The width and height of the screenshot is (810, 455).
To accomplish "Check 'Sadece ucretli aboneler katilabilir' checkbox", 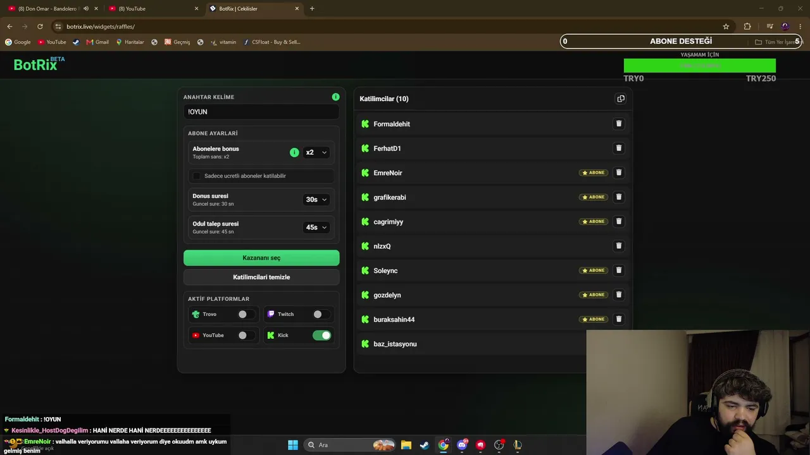I will click(196, 176).
